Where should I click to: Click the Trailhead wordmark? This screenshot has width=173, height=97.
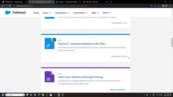tap(19, 13)
